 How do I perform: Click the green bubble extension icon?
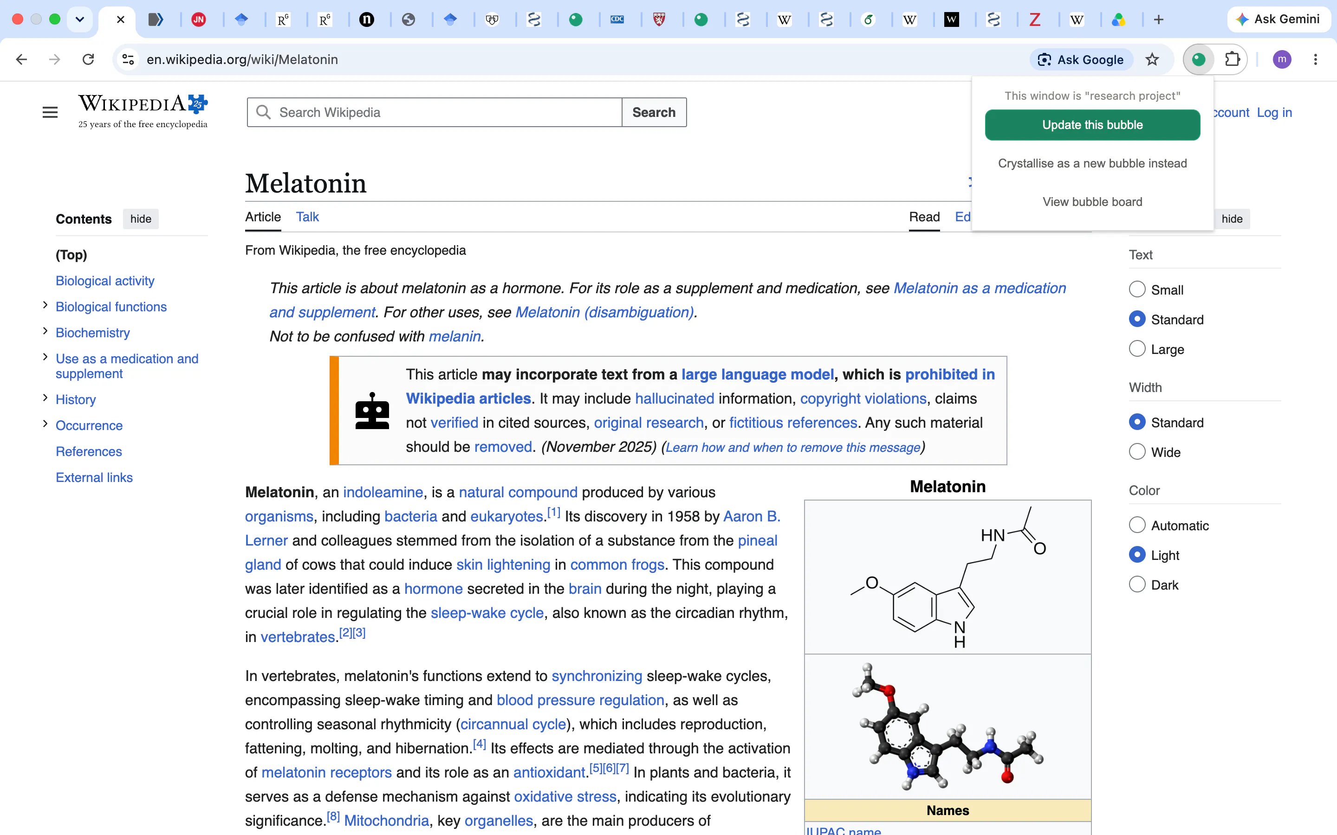coord(1198,59)
